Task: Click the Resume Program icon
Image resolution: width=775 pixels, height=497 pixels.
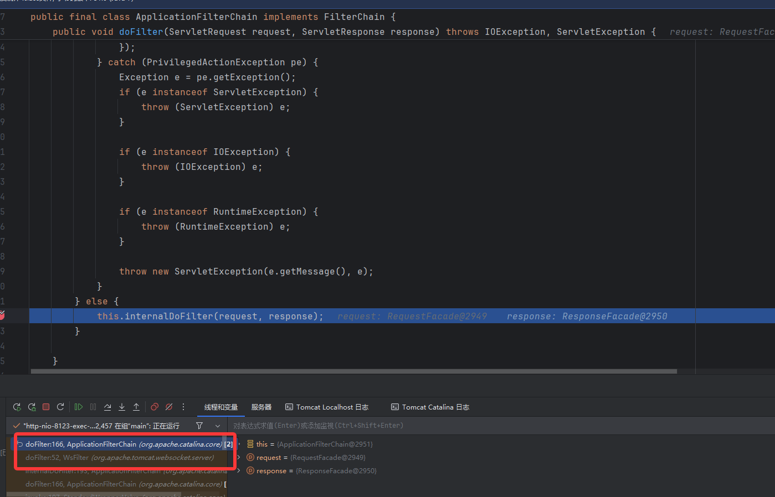Action: (79, 407)
